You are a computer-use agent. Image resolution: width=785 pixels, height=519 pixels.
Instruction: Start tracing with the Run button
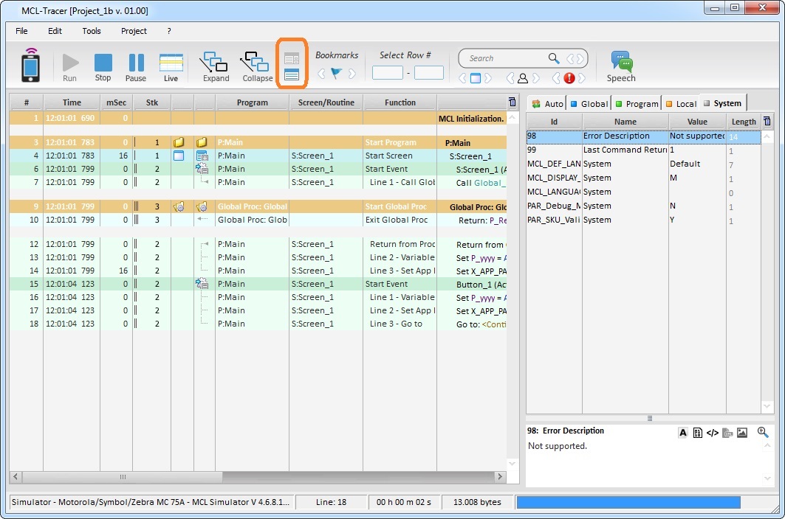(x=70, y=67)
